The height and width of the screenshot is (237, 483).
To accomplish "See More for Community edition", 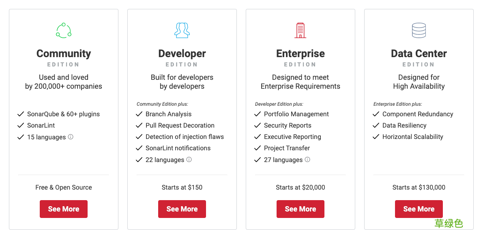I will pyautogui.click(x=63, y=209).
